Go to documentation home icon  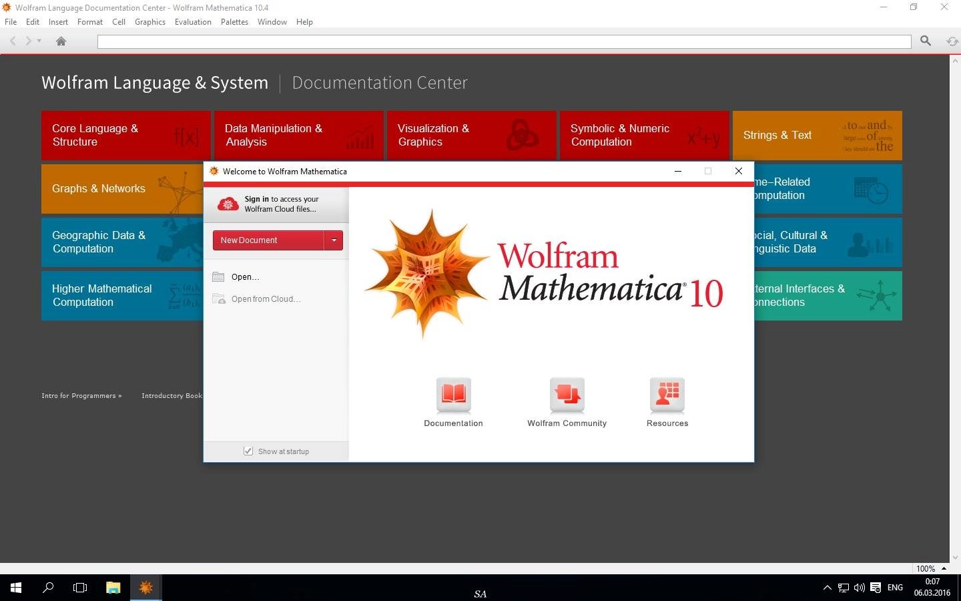[x=61, y=41]
